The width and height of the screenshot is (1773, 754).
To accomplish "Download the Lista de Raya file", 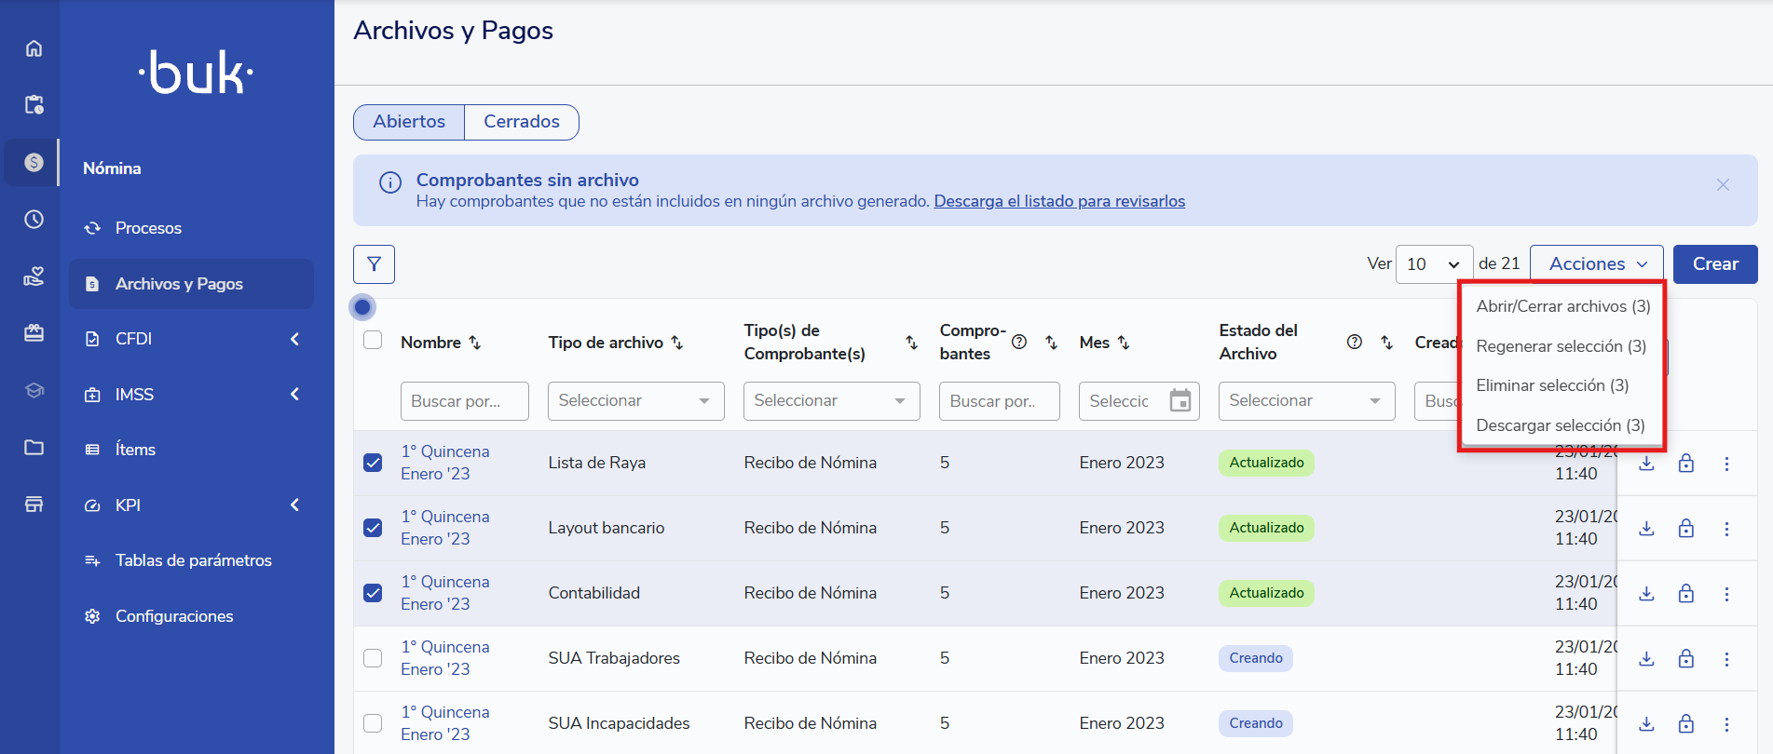I will (1646, 464).
